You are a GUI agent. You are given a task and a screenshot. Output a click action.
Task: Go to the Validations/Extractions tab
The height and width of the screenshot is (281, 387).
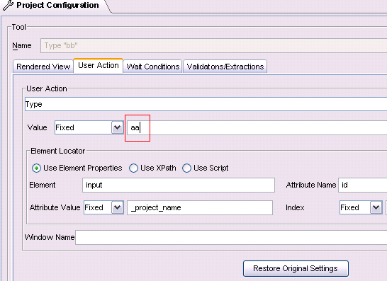[x=225, y=67]
